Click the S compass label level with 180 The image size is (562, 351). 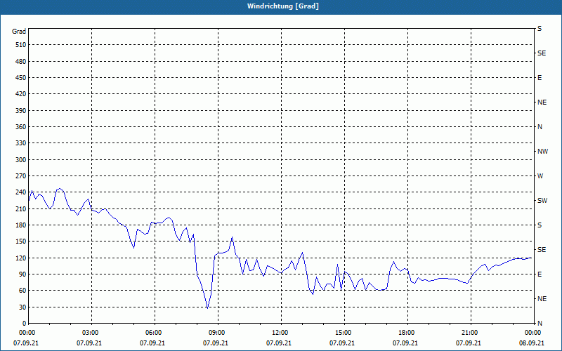pyautogui.click(x=540, y=225)
